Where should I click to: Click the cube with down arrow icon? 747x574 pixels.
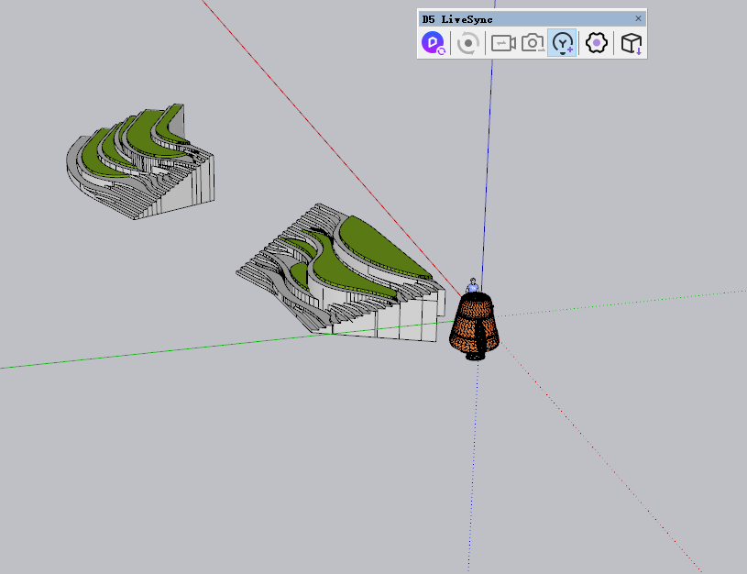tap(631, 42)
